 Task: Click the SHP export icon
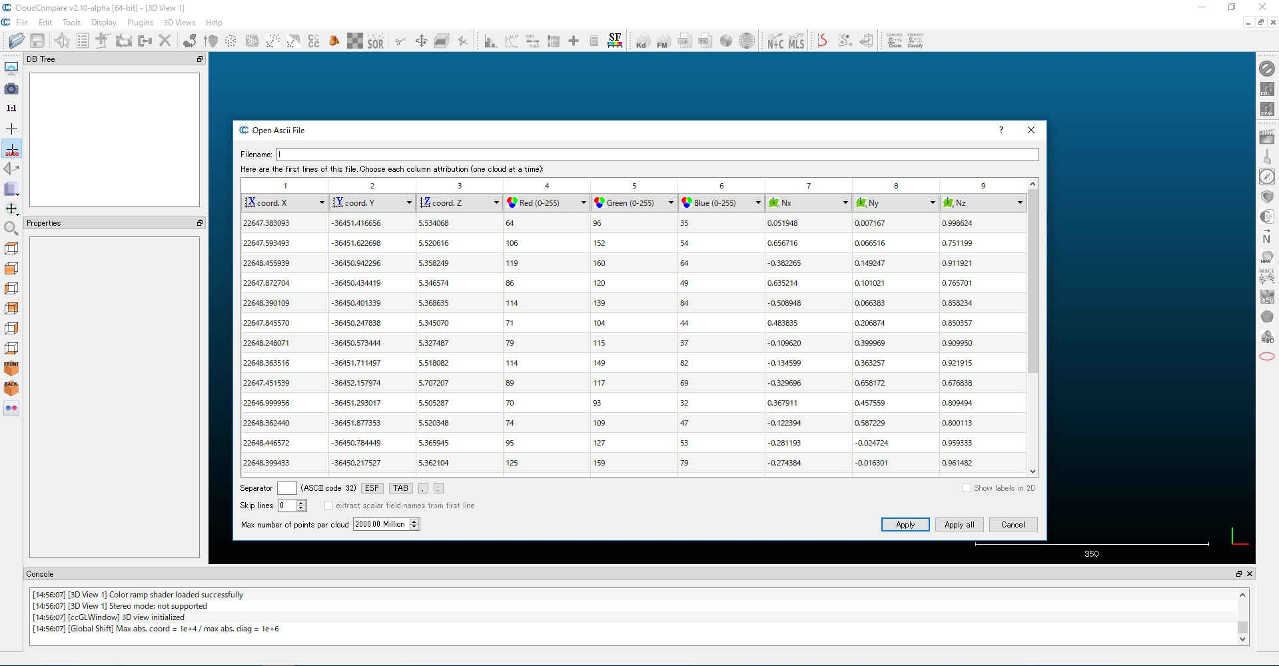[x=684, y=41]
